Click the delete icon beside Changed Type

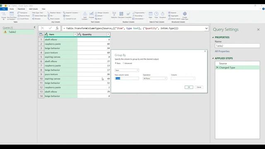click(217, 67)
